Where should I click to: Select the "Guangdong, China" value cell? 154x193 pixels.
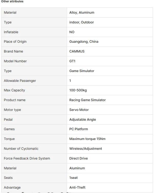pos(84,42)
